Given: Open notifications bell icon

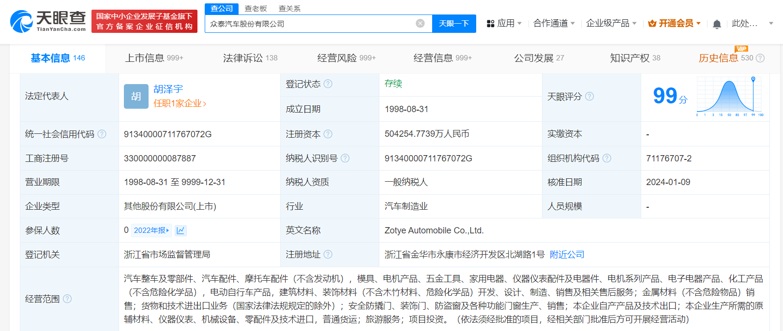Looking at the screenshot, I should click(717, 24).
